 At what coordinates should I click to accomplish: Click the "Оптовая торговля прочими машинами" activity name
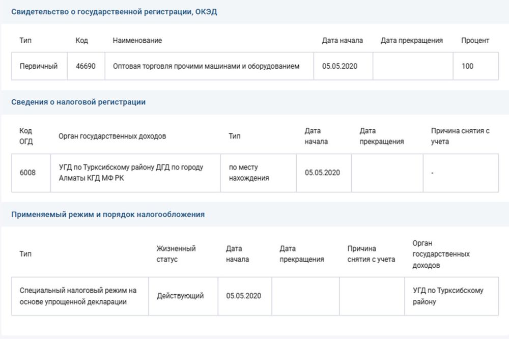click(206, 66)
